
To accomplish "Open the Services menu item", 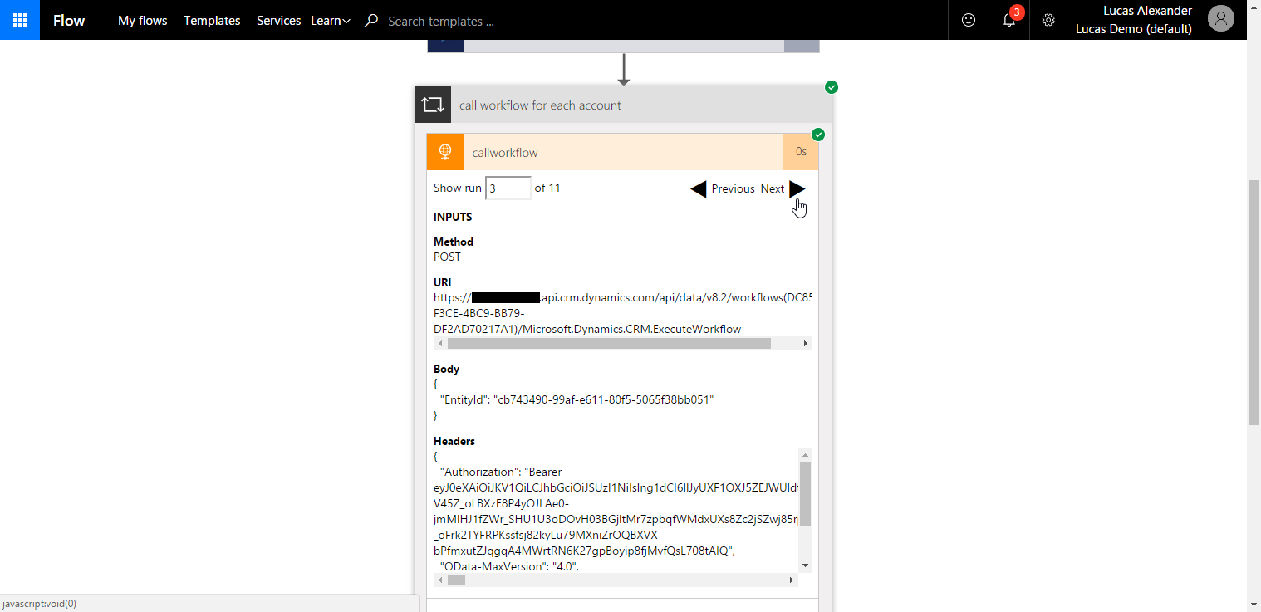I will point(278,21).
